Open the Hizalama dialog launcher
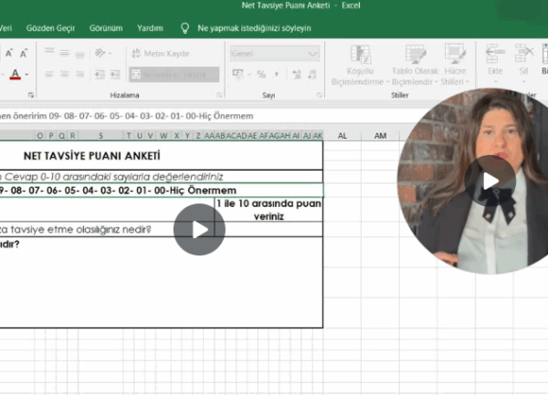The image size is (548, 395). click(x=219, y=95)
